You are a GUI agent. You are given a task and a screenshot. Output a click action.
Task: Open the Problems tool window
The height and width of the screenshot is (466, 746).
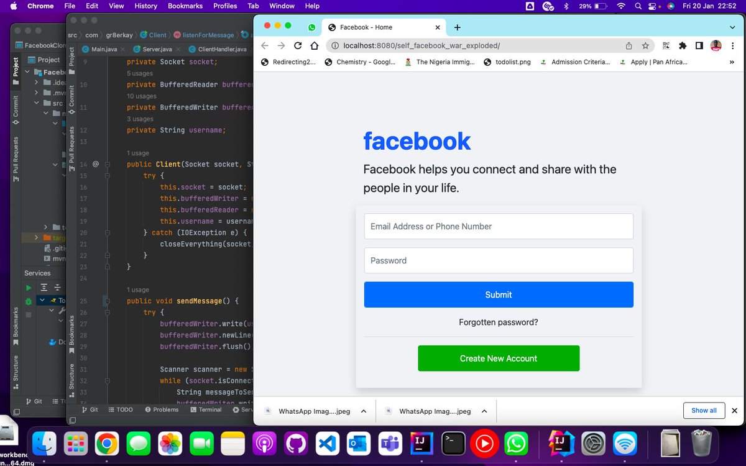point(162,409)
